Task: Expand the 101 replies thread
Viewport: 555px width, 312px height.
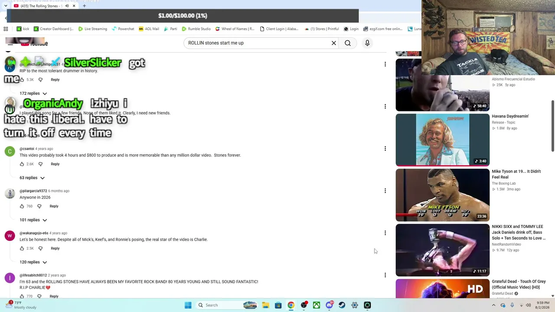Action: pyautogui.click(x=33, y=220)
